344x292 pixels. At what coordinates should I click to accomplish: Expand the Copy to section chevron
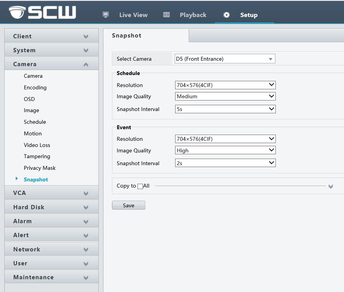(330, 186)
